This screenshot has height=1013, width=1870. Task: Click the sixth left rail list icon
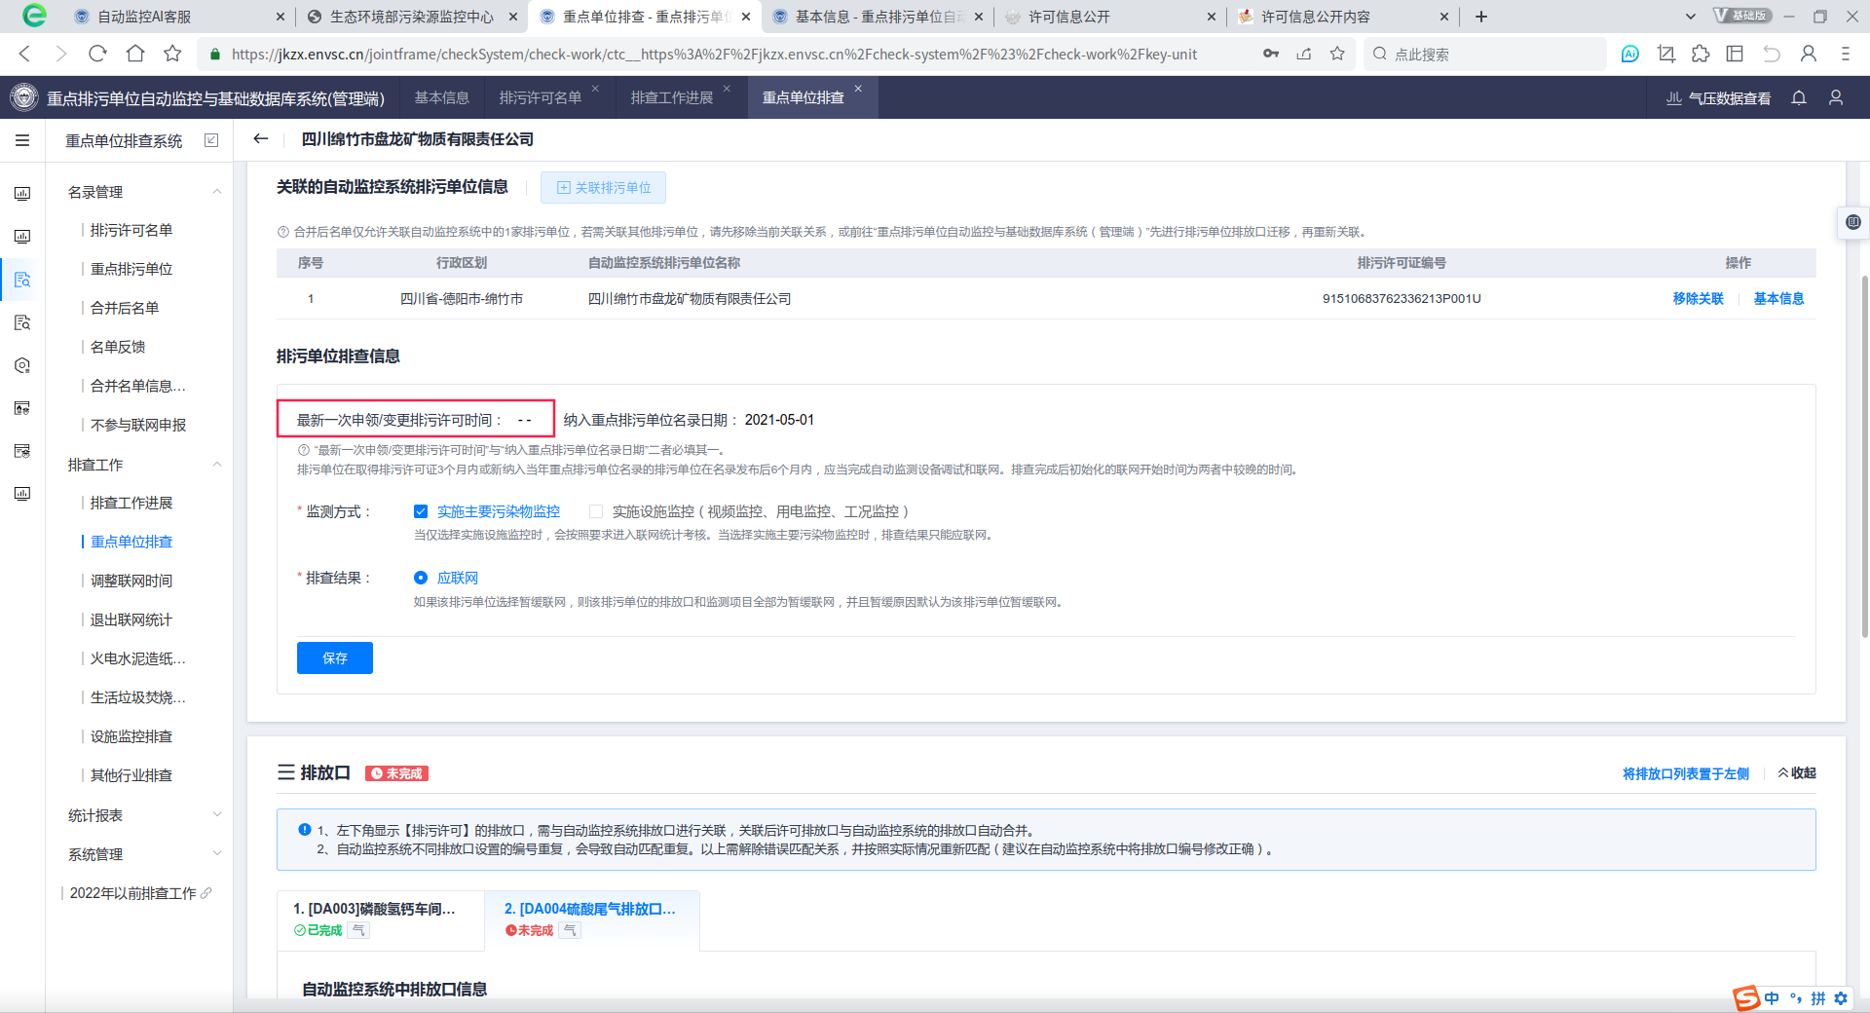pyautogui.click(x=22, y=408)
